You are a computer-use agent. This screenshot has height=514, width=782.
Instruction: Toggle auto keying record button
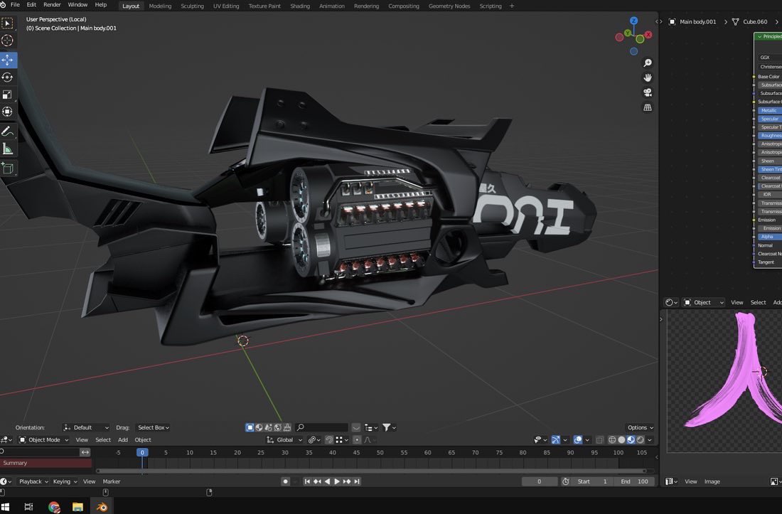(x=285, y=481)
